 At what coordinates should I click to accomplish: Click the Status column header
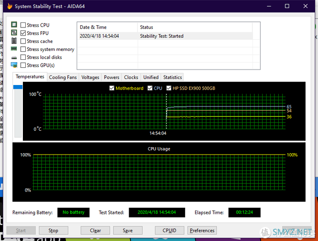tap(195, 27)
